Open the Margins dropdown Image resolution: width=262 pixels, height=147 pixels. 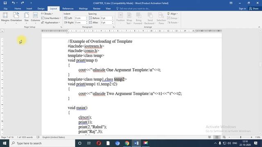tap(5, 18)
